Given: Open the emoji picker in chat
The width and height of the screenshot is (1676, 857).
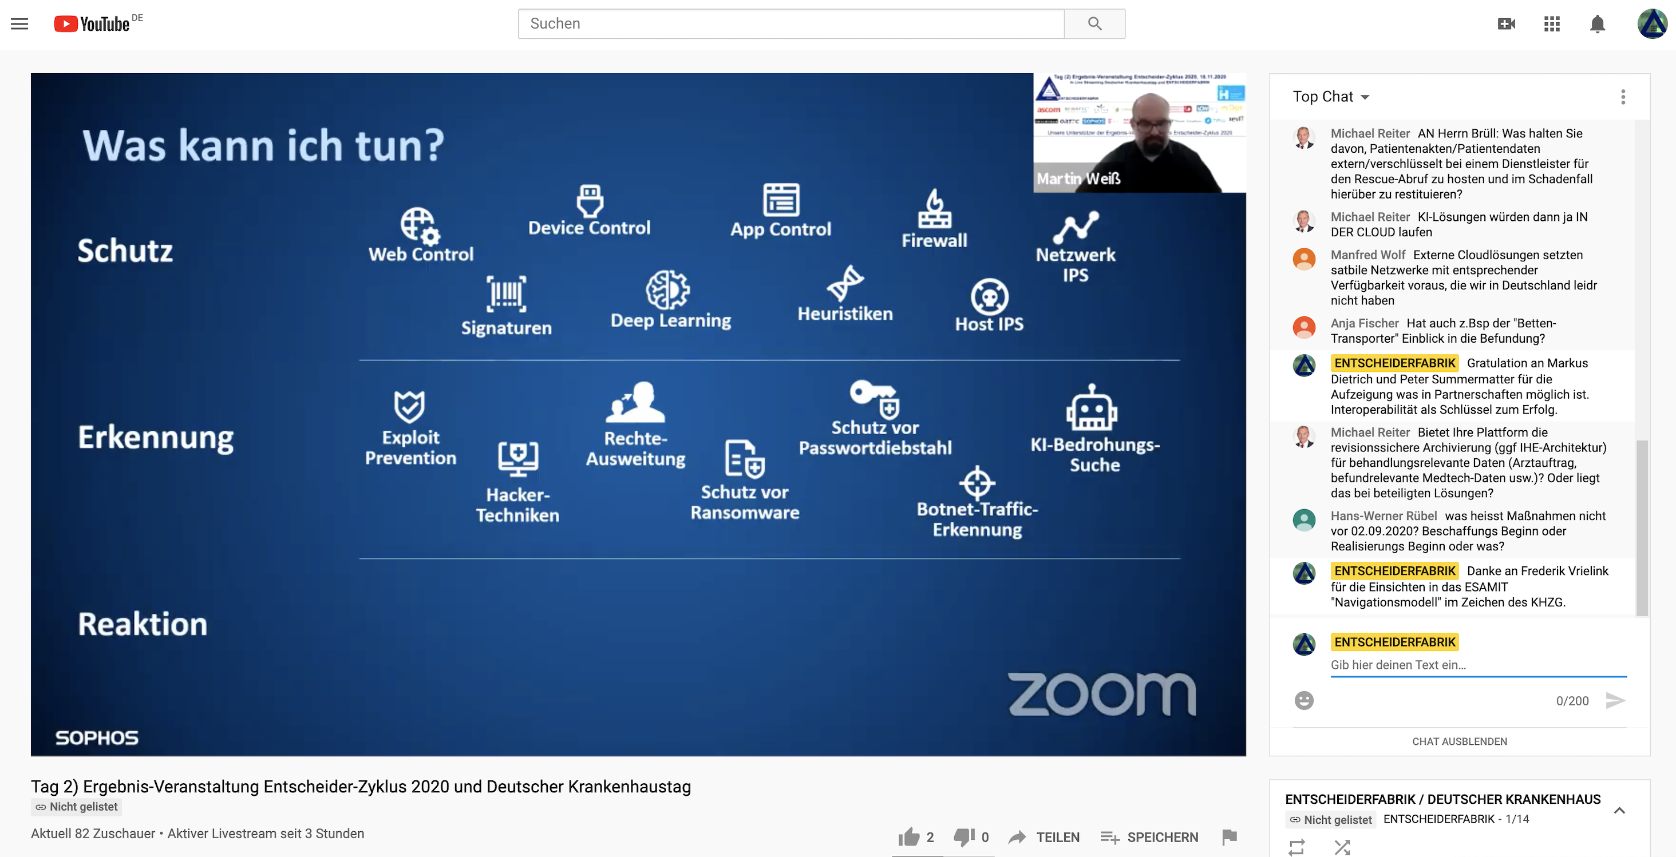Looking at the screenshot, I should [1304, 700].
